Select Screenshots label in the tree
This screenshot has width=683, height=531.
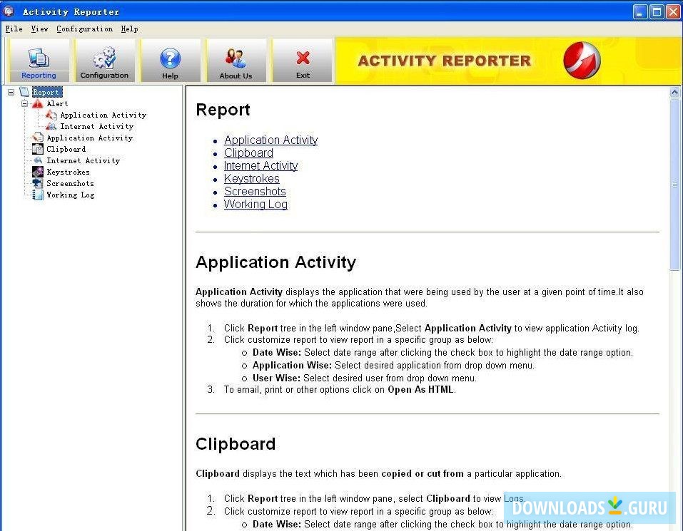pyautogui.click(x=70, y=183)
